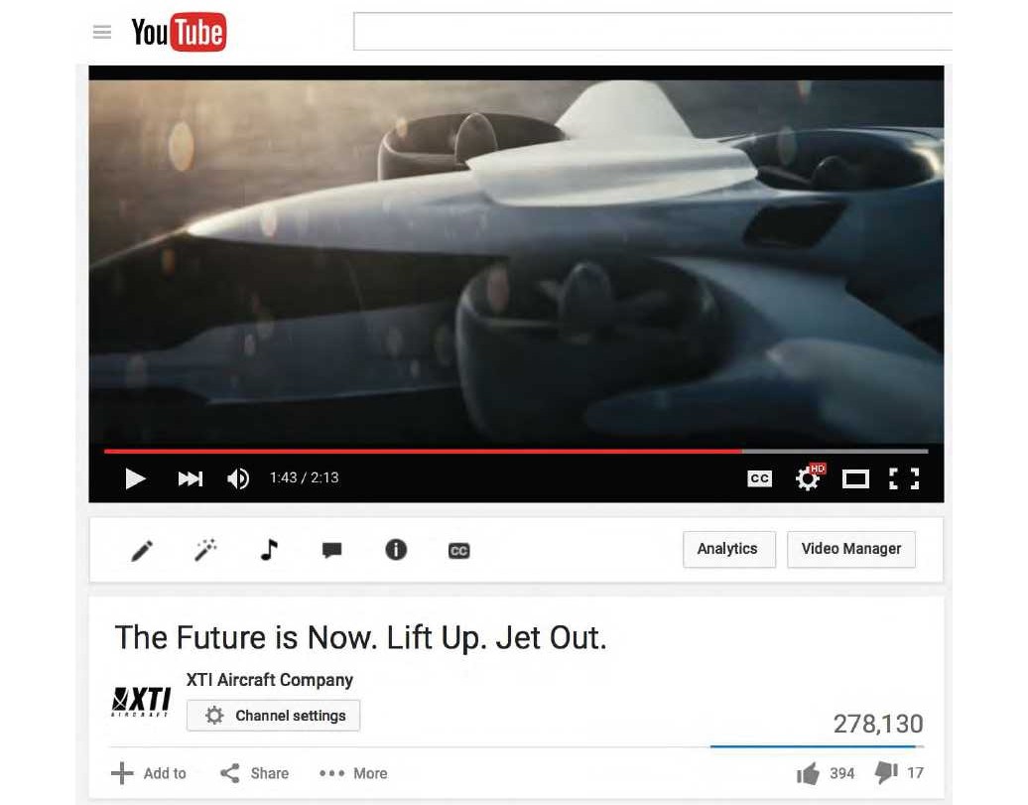The image size is (1028, 805).
Task: Open the cards info circle tool
Action: click(396, 550)
